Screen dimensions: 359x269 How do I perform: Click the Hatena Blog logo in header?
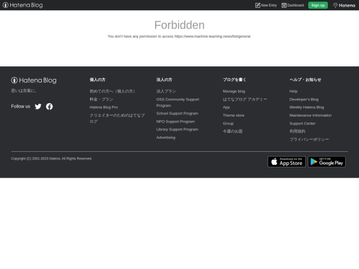[x=23, y=5]
